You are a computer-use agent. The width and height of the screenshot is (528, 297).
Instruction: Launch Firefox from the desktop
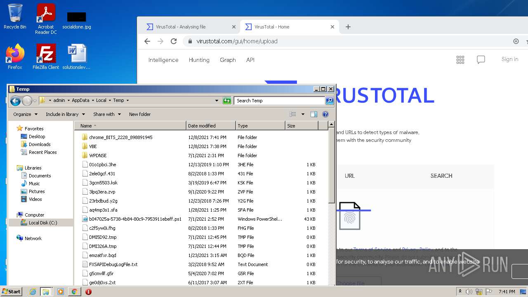(15, 57)
